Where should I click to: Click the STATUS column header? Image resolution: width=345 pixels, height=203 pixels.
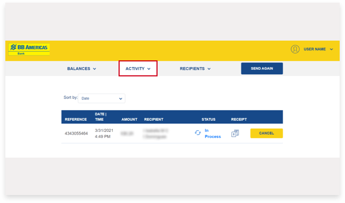[208, 119]
